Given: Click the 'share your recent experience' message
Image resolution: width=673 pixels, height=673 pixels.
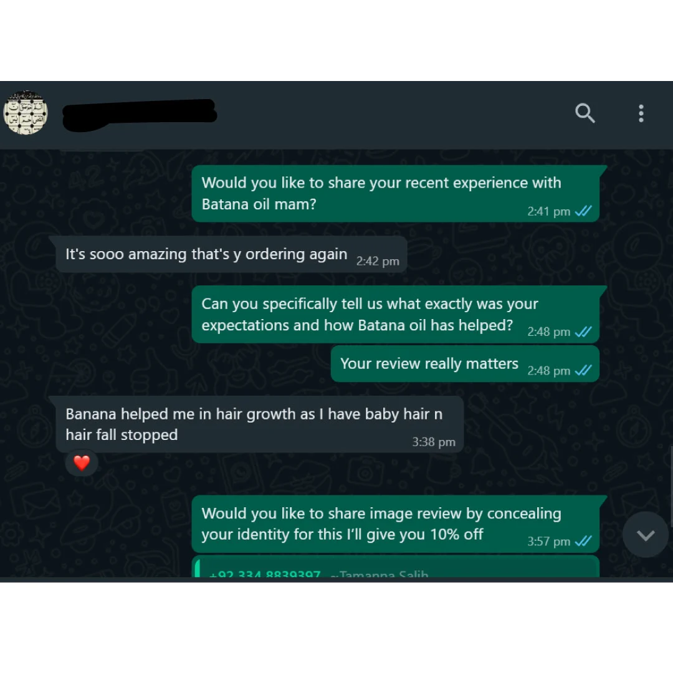Looking at the screenshot, I should pyautogui.click(x=395, y=194).
